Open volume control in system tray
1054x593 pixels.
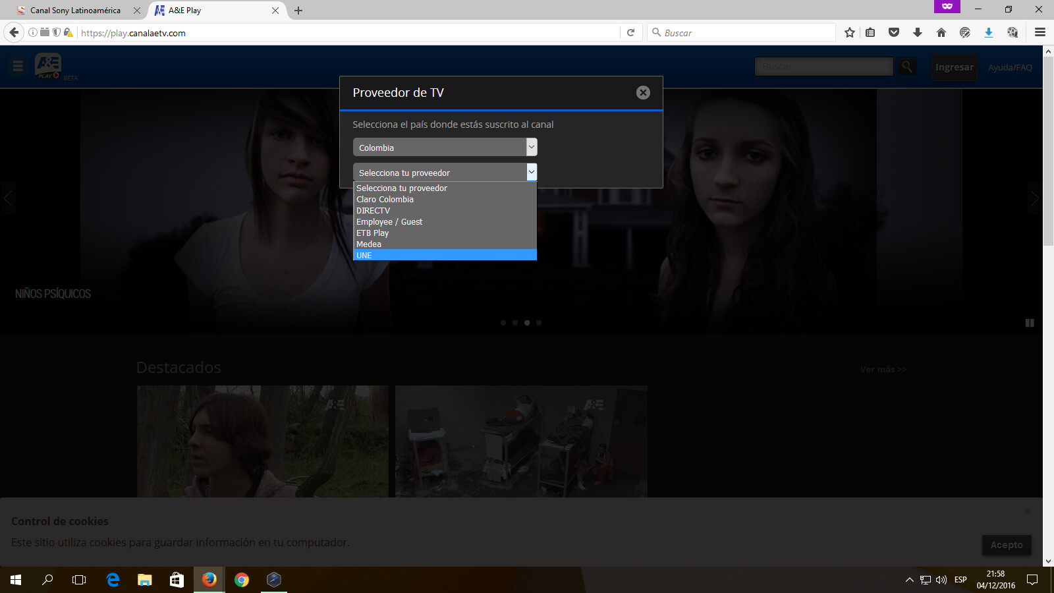(x=941, y=580)
